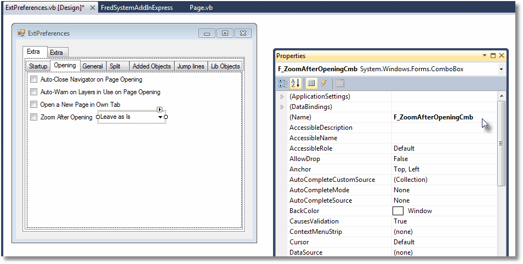Click the BackColor Window color swatch
Image resolution: width=523 pixels, height=264 pixels.
pos(398,211)
